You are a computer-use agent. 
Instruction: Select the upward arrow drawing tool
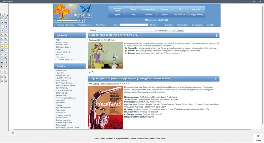[6, 27]
